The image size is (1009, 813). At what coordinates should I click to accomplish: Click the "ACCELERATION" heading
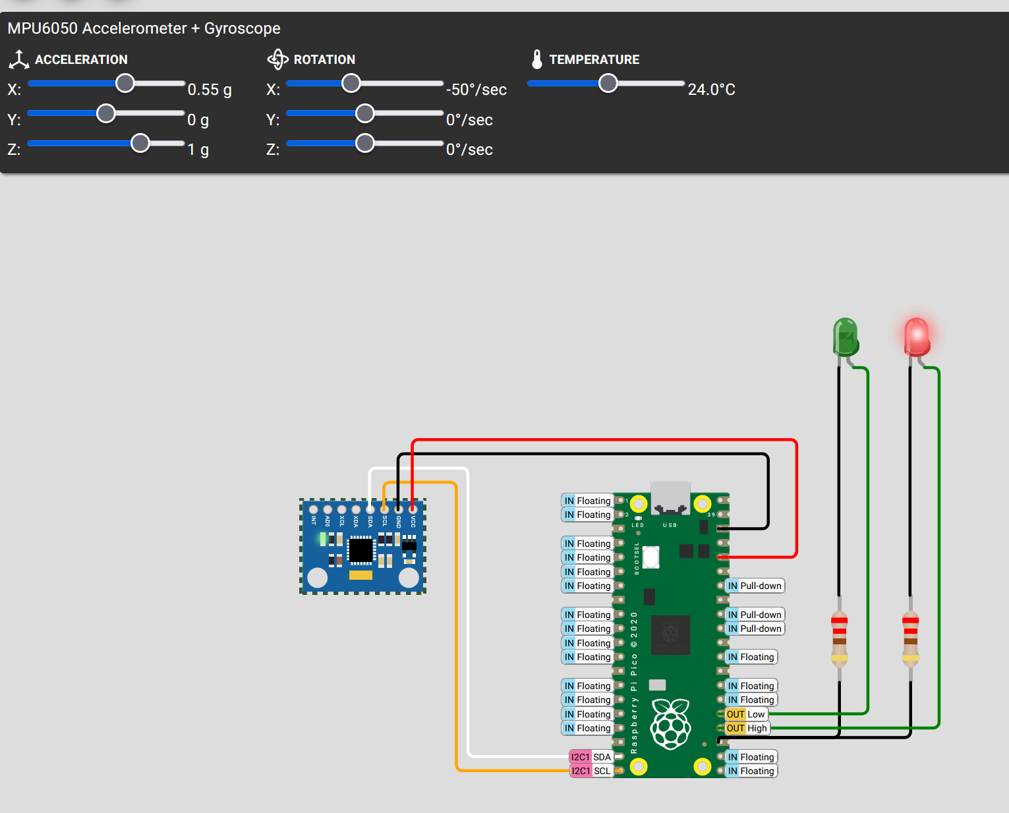point(81,59)
